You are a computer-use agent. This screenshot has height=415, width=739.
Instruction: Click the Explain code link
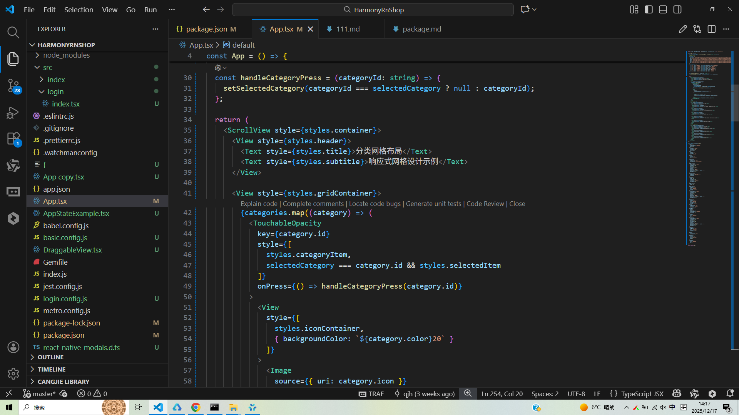click(259, 204)
